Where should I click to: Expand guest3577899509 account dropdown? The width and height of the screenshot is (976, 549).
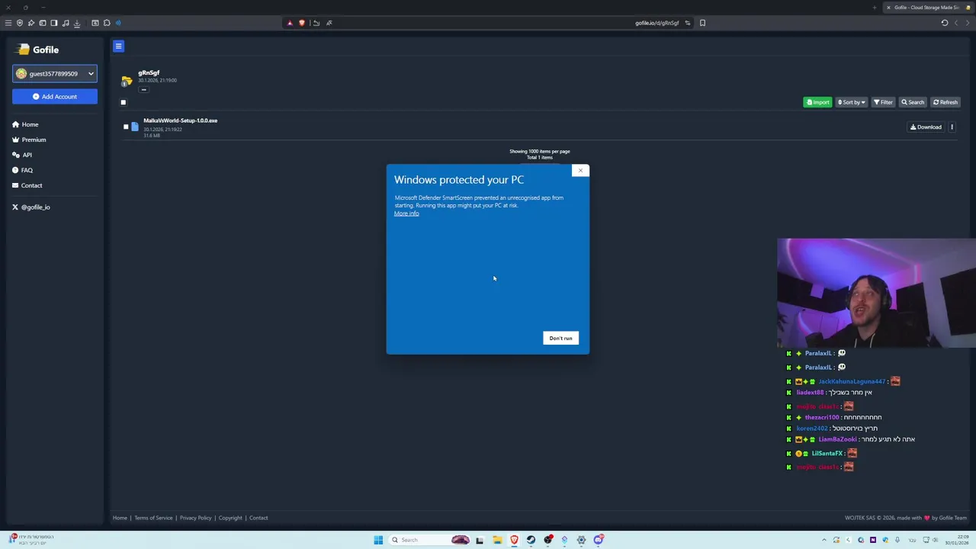55,74
